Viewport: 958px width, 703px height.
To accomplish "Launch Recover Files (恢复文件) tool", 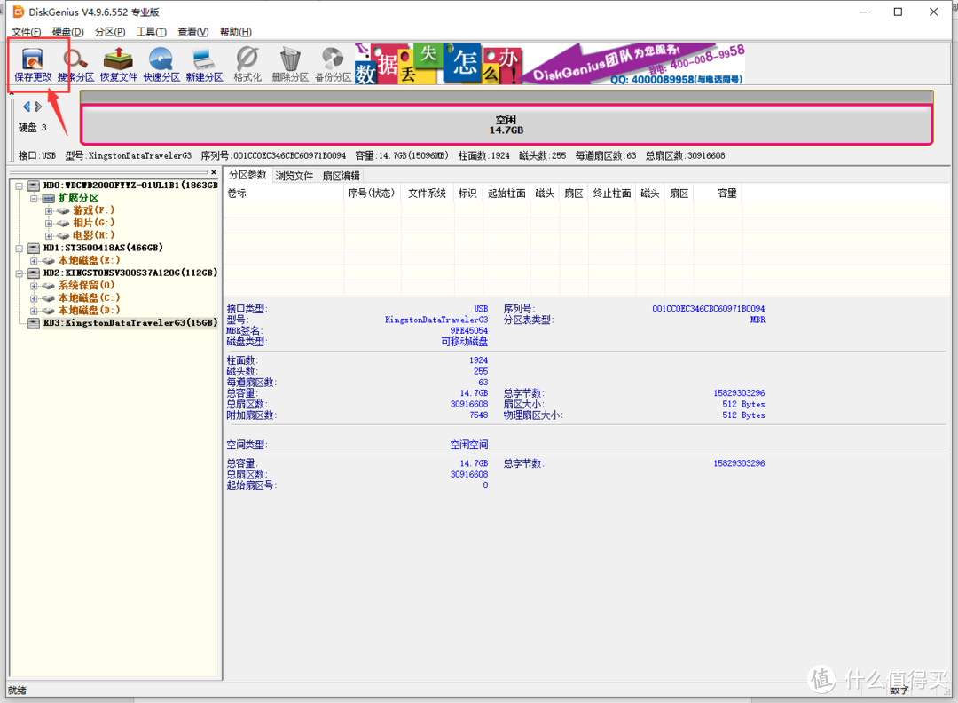I will (x=119, y=65).
